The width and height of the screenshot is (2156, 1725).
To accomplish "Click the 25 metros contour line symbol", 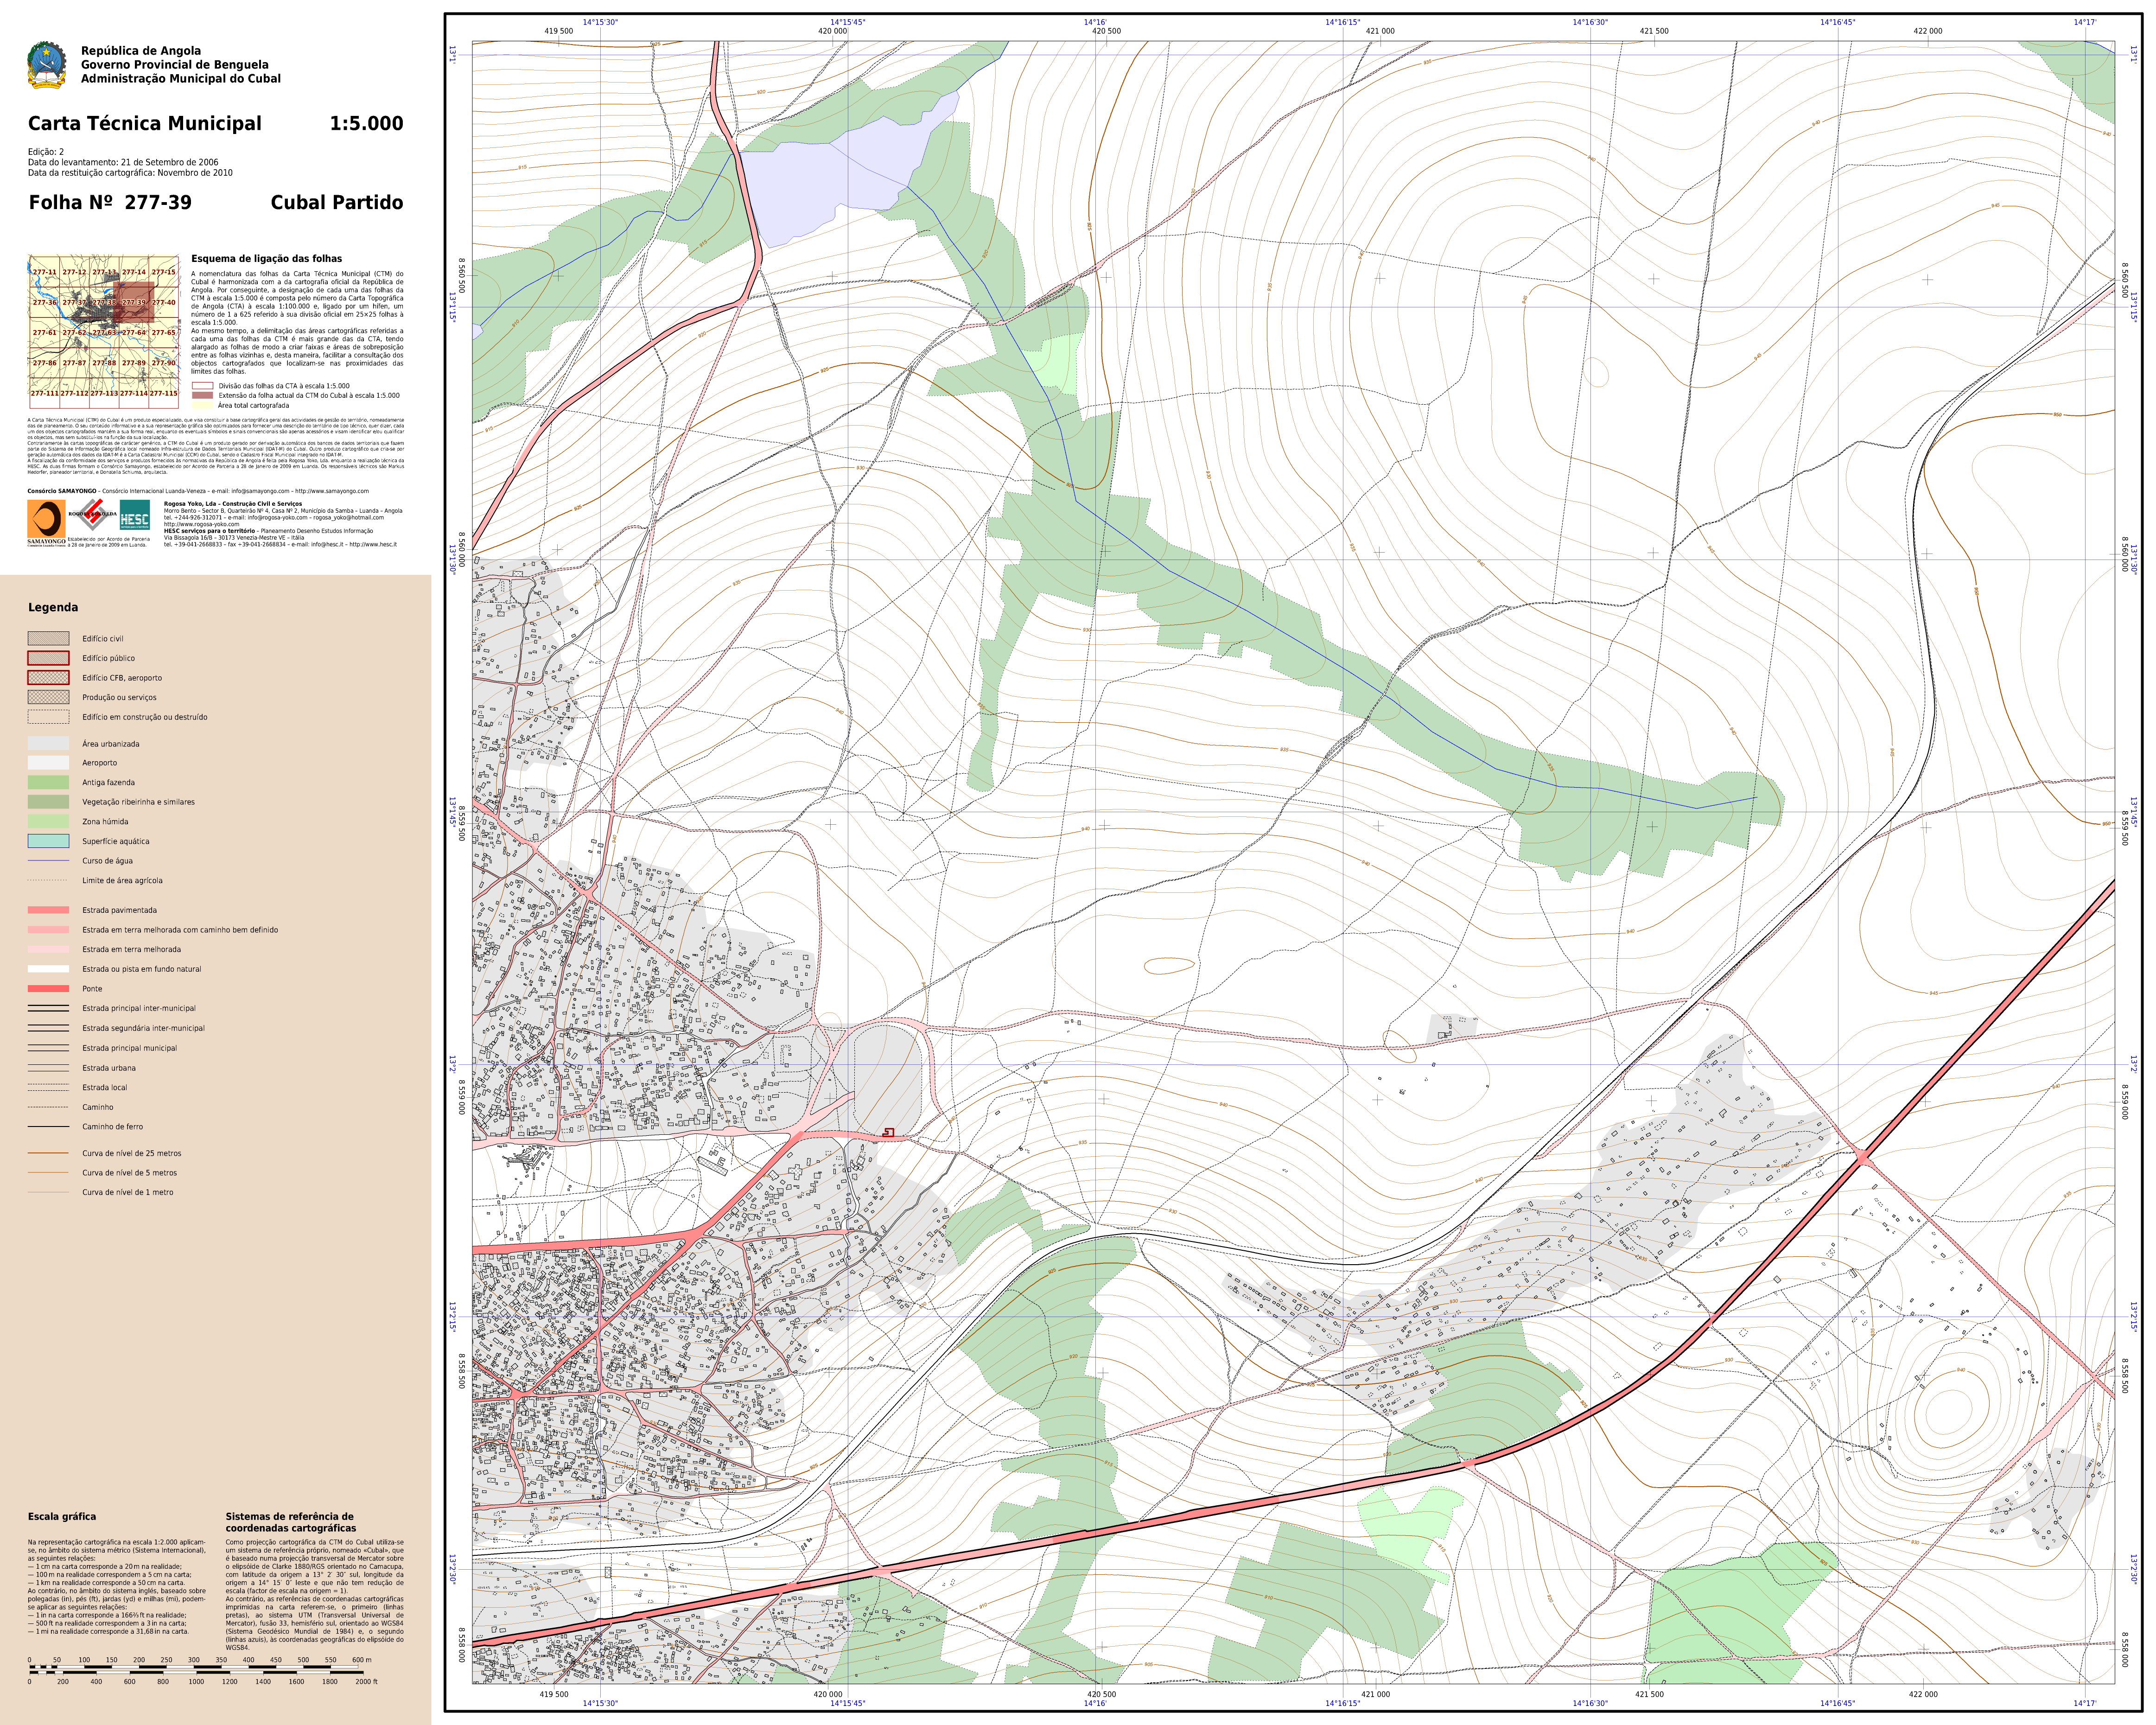I will click(x=48, y=1153).
